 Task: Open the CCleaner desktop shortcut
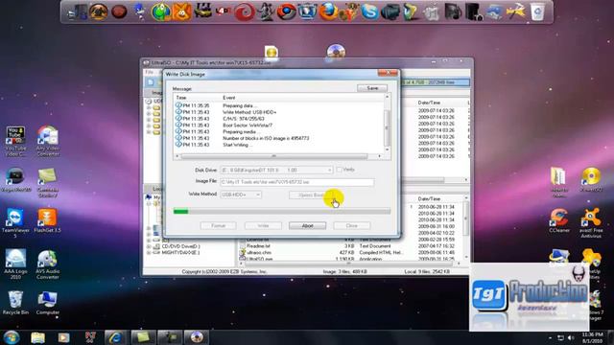pos(559,221)
